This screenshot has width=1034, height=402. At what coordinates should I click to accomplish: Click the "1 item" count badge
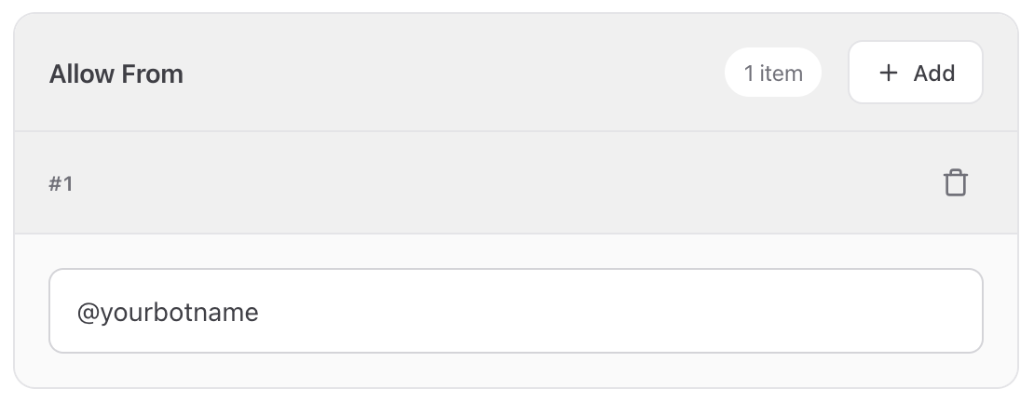pos(772,74)
